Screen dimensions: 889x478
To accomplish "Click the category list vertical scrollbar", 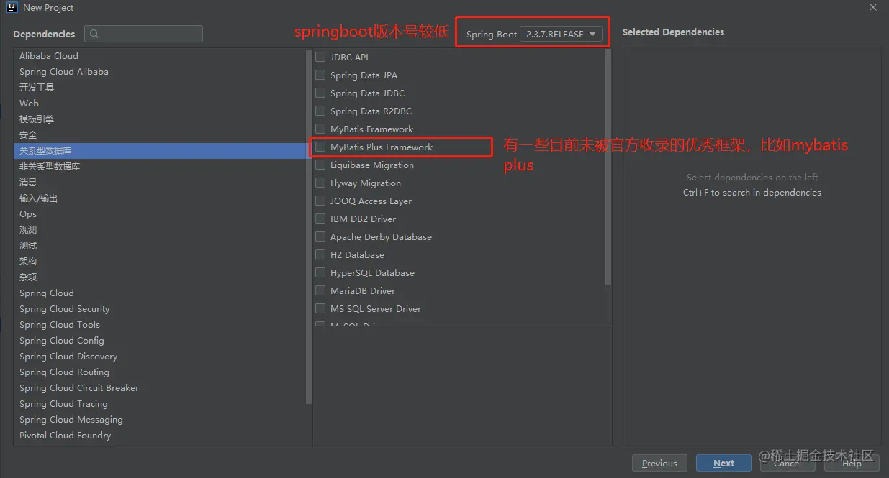I will click(x=309, y=226).
